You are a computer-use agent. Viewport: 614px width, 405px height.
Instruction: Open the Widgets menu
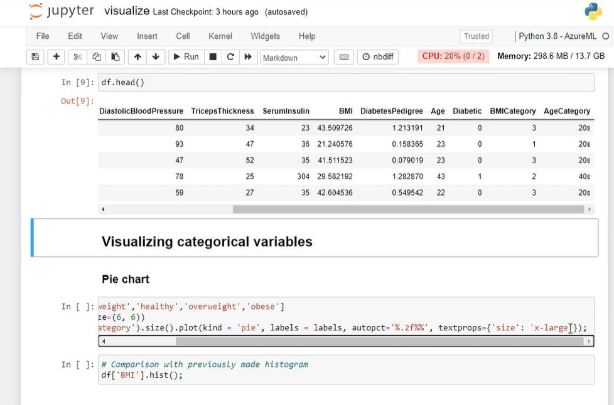[265, 36]
